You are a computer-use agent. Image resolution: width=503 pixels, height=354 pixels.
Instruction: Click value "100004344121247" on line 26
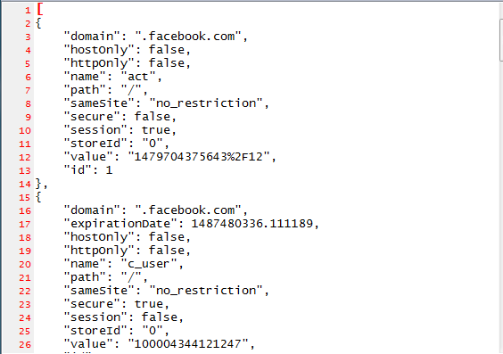[x=188, y=344]
